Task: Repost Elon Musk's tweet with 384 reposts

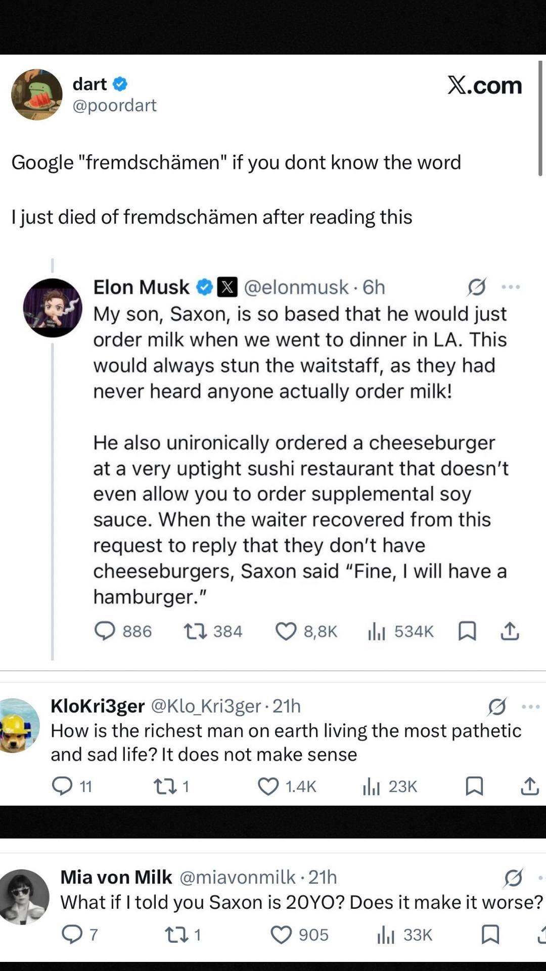Action: pyautogui.click(x=196, y=631)
